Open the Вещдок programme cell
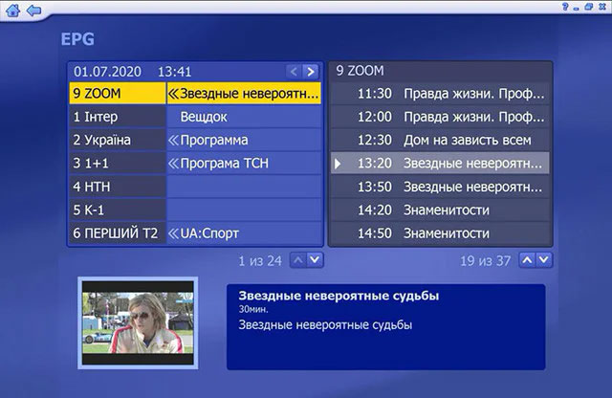Viewport: 612px width, 398px height. tap(244, 117)
